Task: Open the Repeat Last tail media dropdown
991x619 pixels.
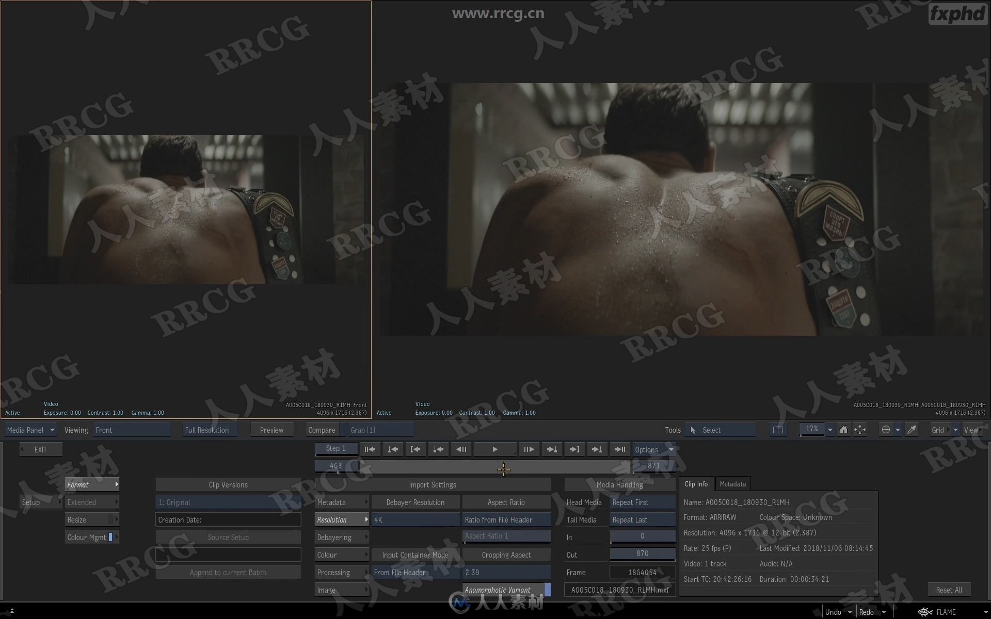Action: (x=643, y=519)
